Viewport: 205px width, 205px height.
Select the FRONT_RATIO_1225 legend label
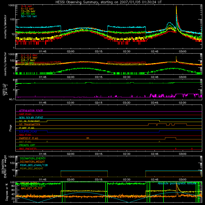click(x=33, y=186)
